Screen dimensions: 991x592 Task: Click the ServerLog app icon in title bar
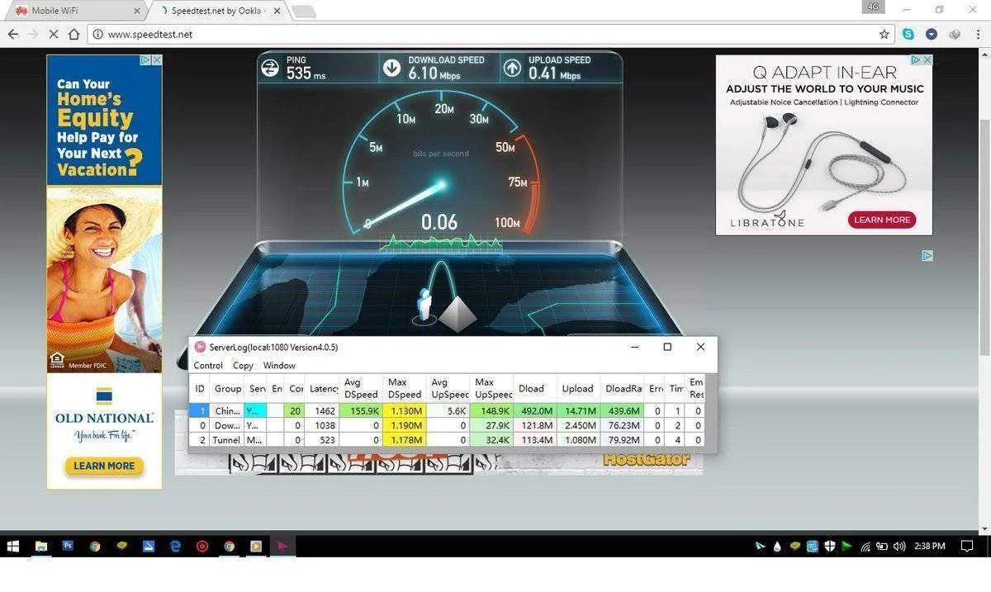pos(200,347)
